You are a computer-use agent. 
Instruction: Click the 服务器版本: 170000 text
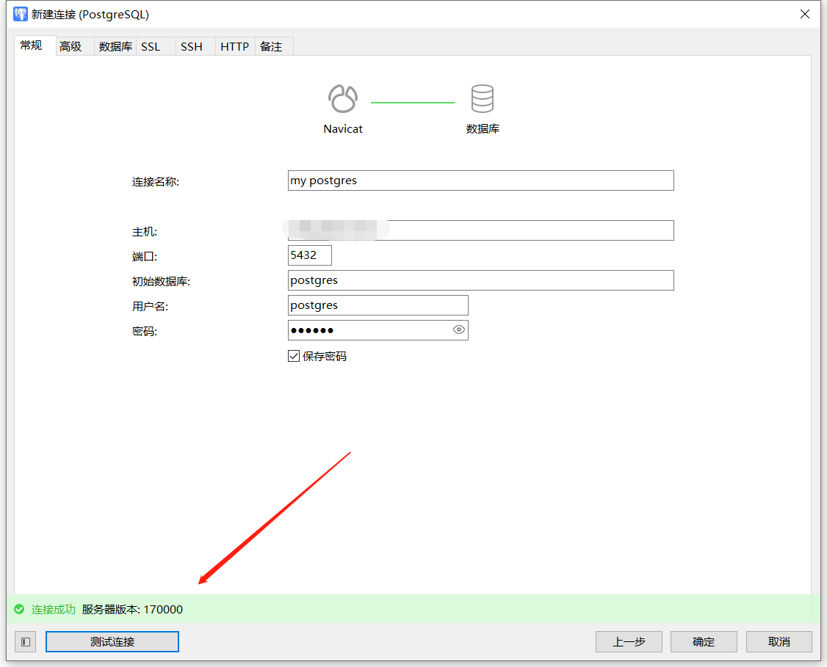[x=132, y=610]
